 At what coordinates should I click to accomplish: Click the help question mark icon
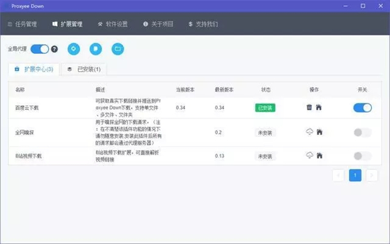55,49
